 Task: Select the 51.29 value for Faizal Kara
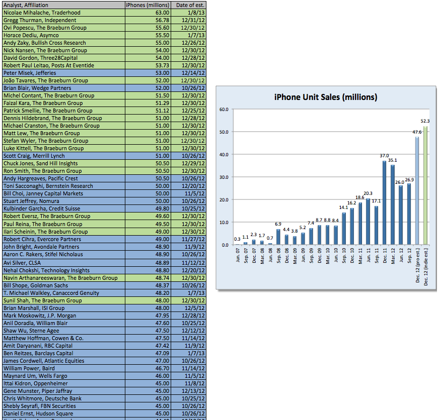(x=148, y=103)
